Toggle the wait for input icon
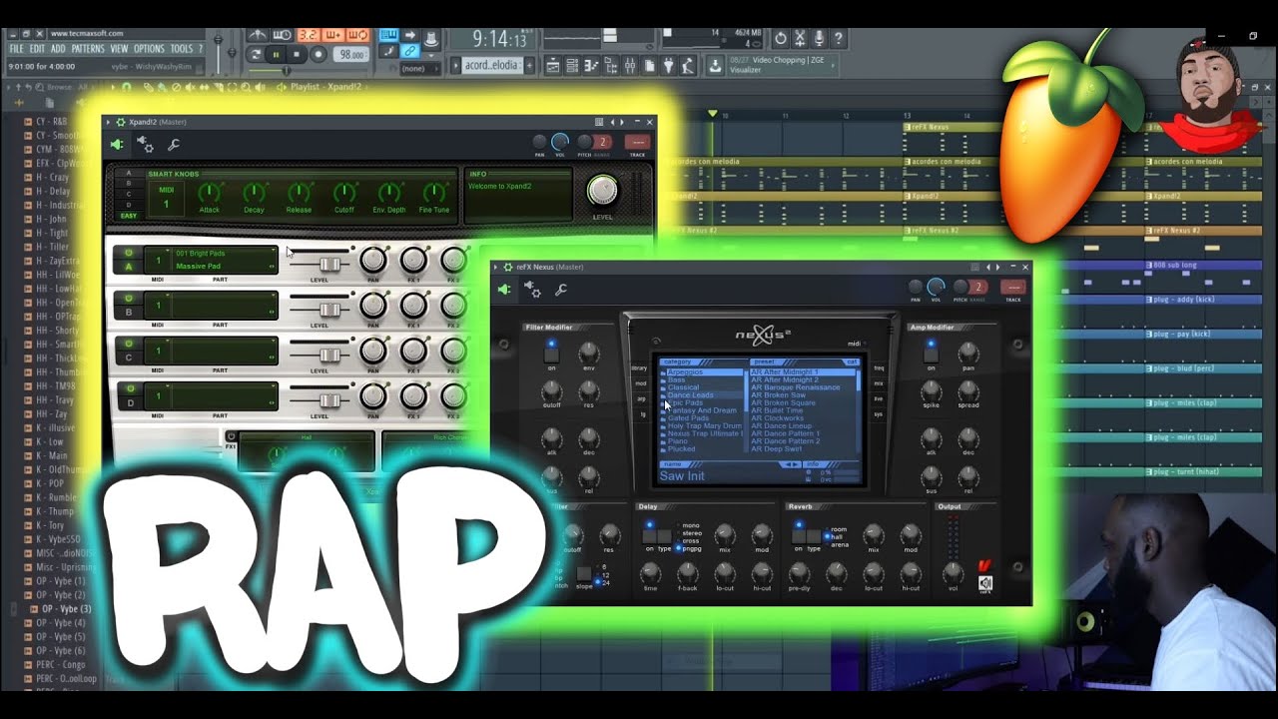 click(x=283, y=35)
